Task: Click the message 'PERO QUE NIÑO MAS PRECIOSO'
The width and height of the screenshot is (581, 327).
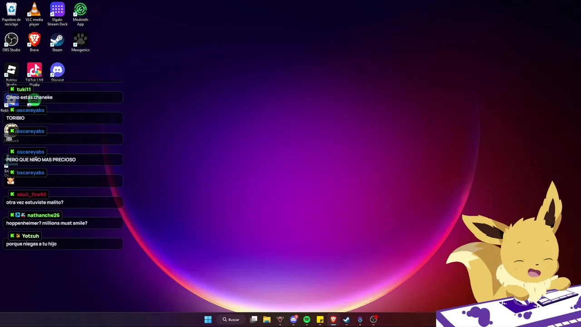Action: tap(41, 160)
